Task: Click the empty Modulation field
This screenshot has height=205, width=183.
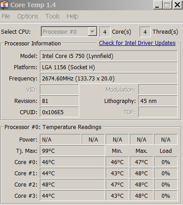Action: click(x=158, y=89)
